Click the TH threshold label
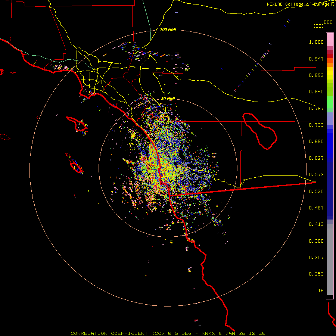The height and width of the screenshot is (336, 336). (321, 291)
